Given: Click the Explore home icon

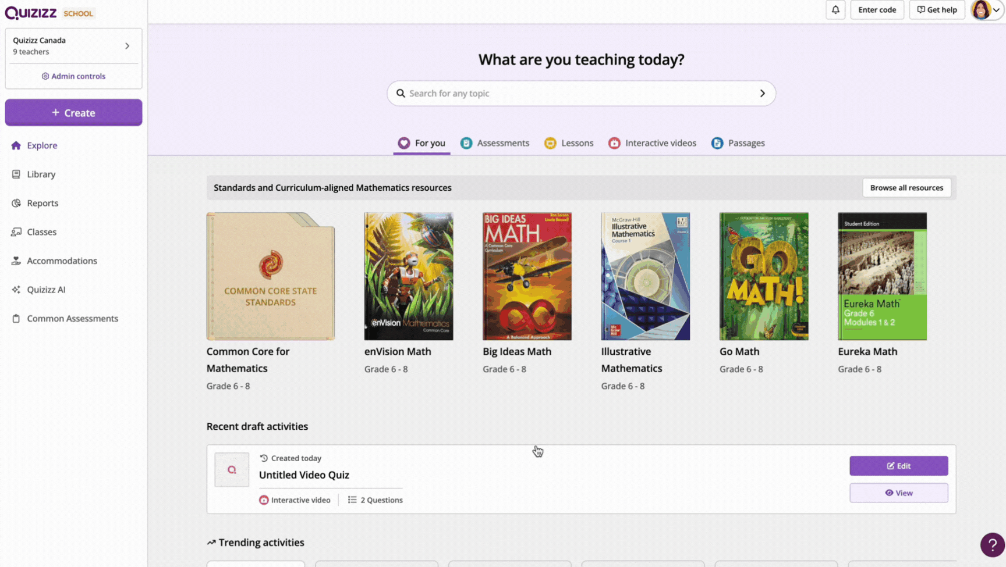Looking at the screenshot, I should [x=16, y=145].
